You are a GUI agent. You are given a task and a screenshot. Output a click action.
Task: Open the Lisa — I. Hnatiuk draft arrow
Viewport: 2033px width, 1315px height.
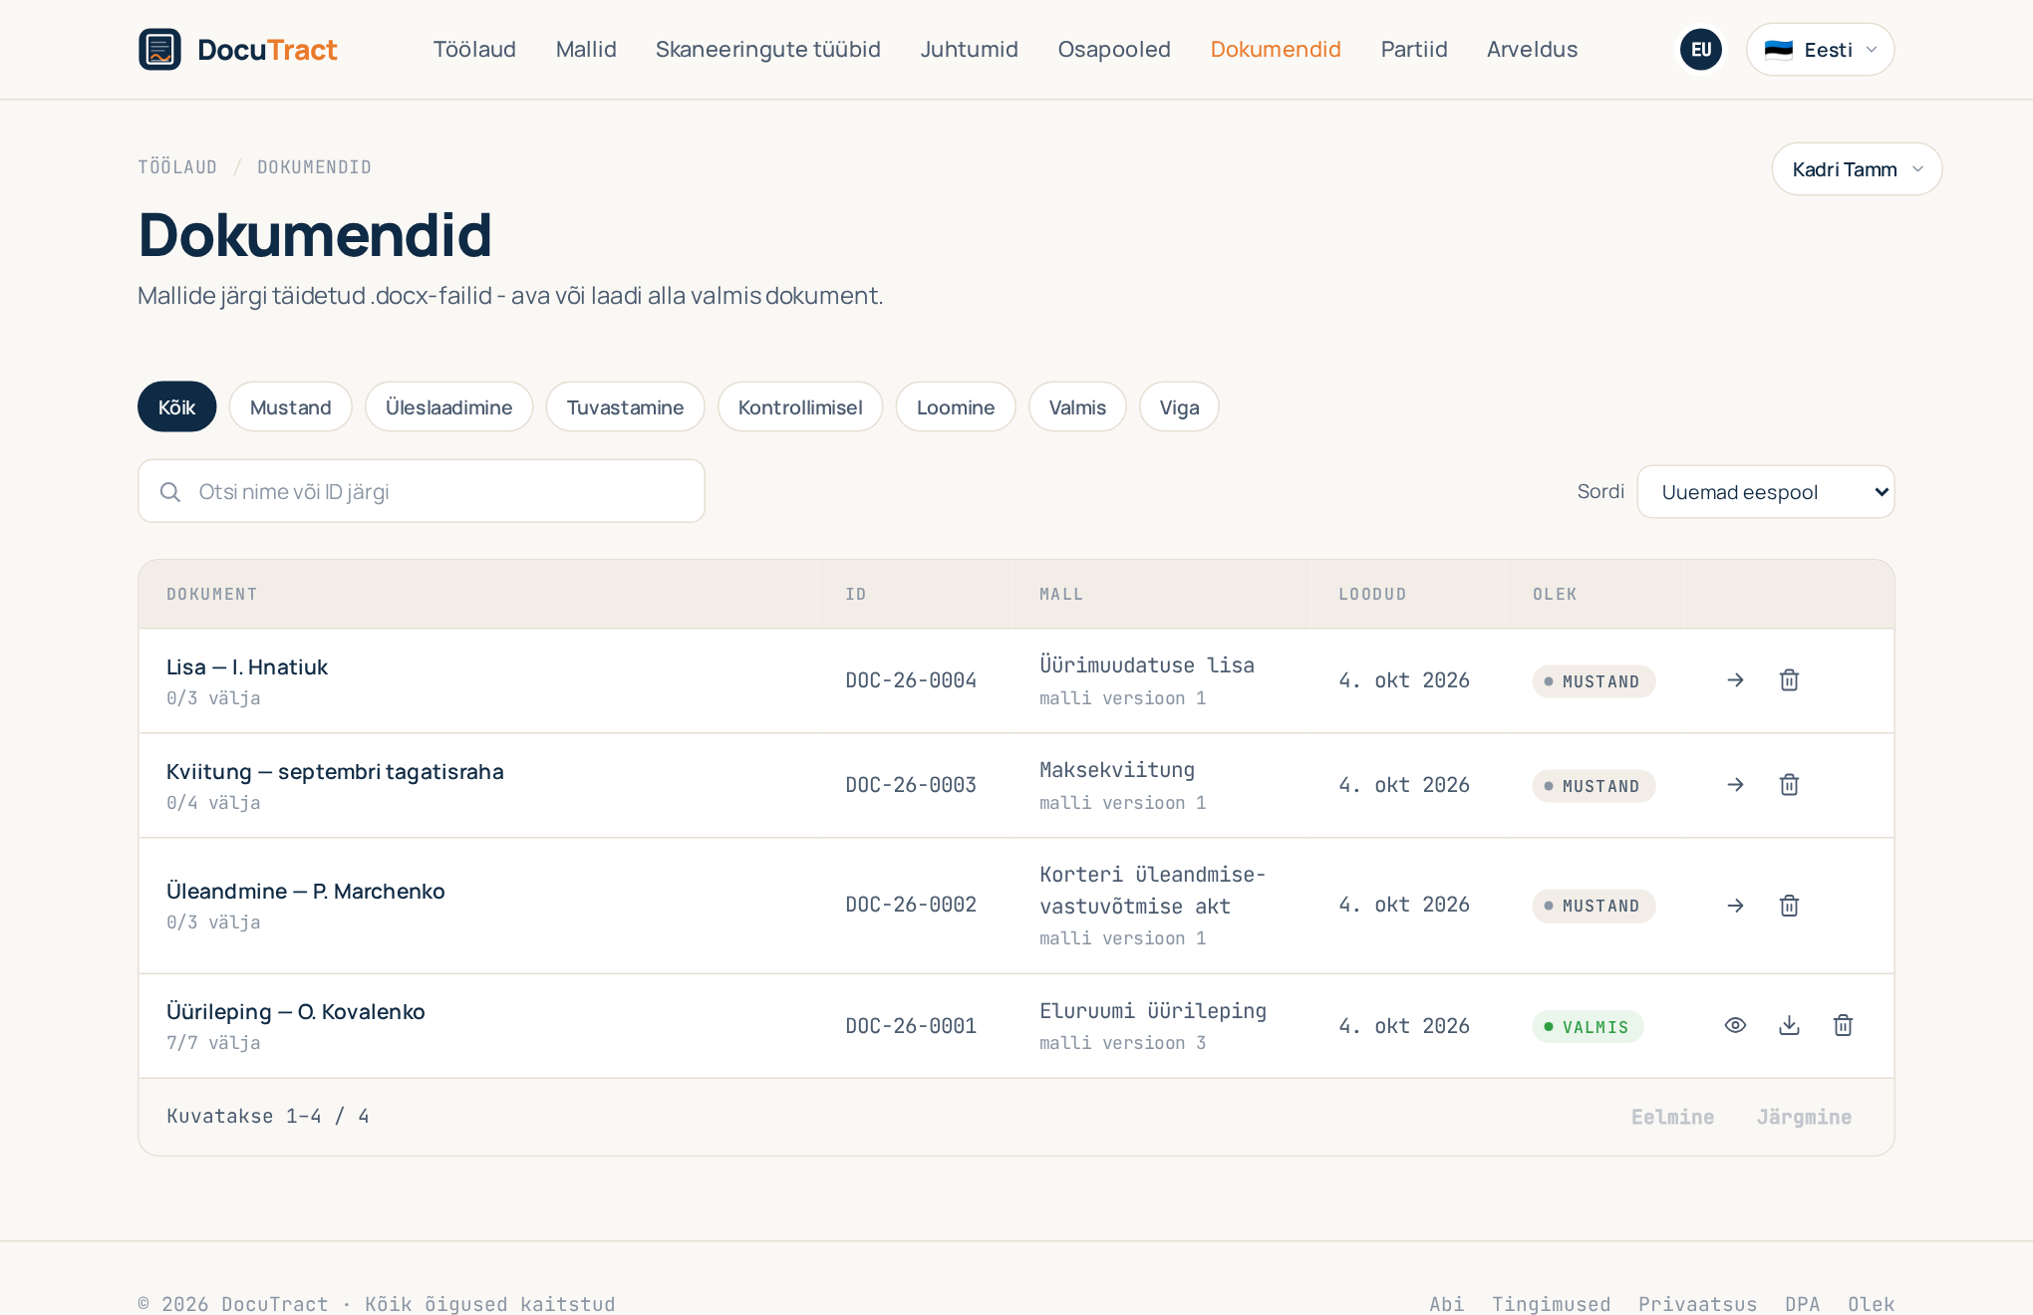coord(1735,680)
